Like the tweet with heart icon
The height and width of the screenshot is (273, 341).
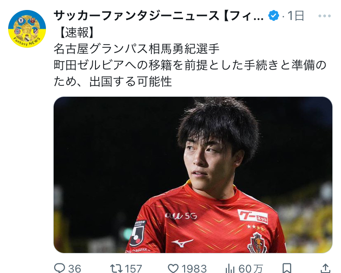[173, 268]
